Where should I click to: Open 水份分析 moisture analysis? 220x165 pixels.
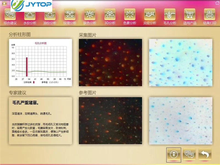pos(30,17)
